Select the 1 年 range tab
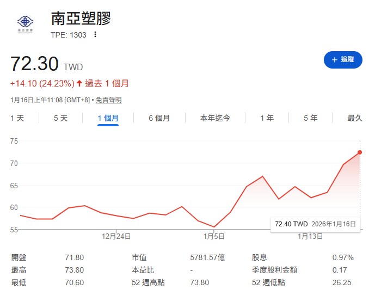This screenshot has width=369, height=302. click(267, 118)
